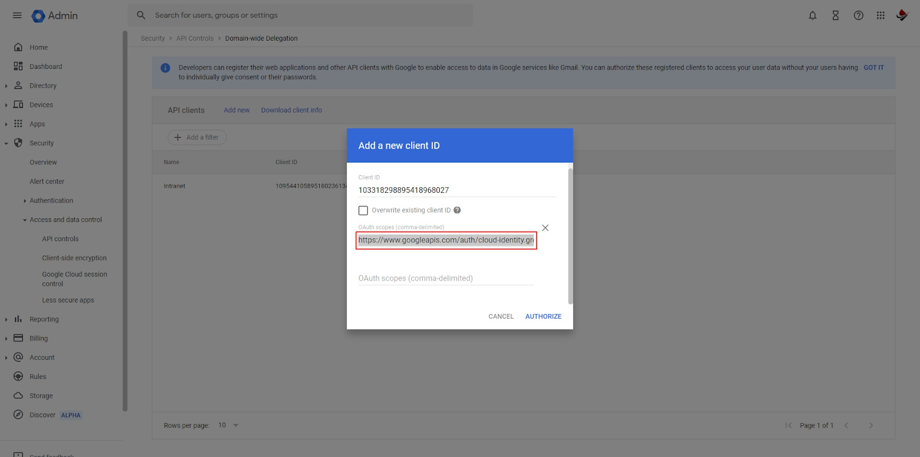Click the AUTHORIZE button
The image size is (920, 457).
543,316
